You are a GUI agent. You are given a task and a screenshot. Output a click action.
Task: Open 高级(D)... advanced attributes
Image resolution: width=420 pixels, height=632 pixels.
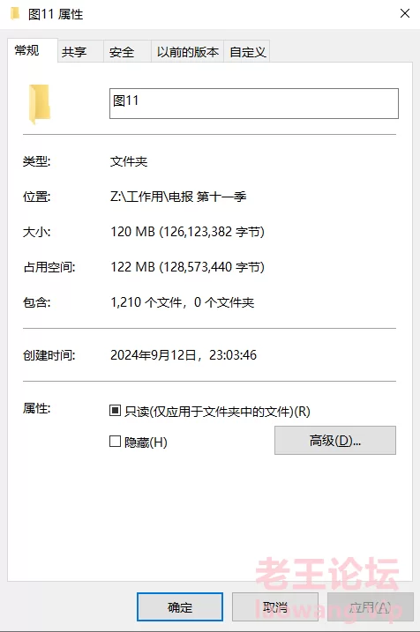click(x=335, y=440)
